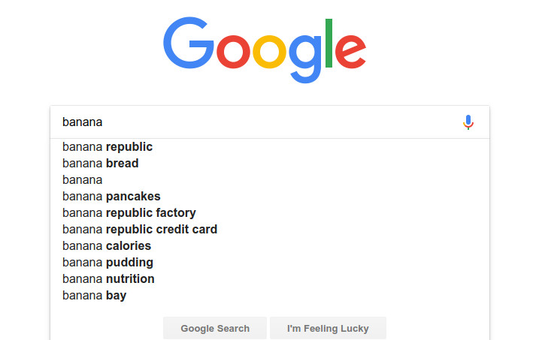Image resolution: width=536 pixels, height=340 pixels.
Task: Click the blue capital G in logo
Action: 189,43
